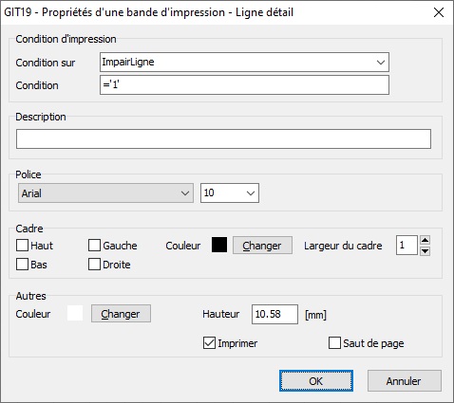This screenshot has width=454, height=403.
Task: Select the black frame color swatch
Action: point(219,245)
